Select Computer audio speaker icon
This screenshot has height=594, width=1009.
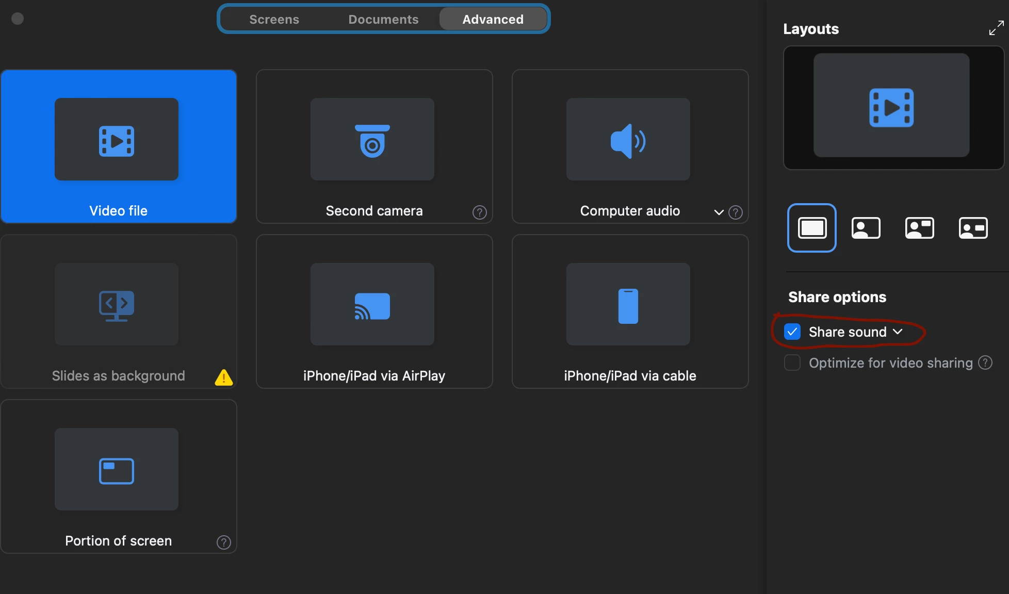point(628,141)
